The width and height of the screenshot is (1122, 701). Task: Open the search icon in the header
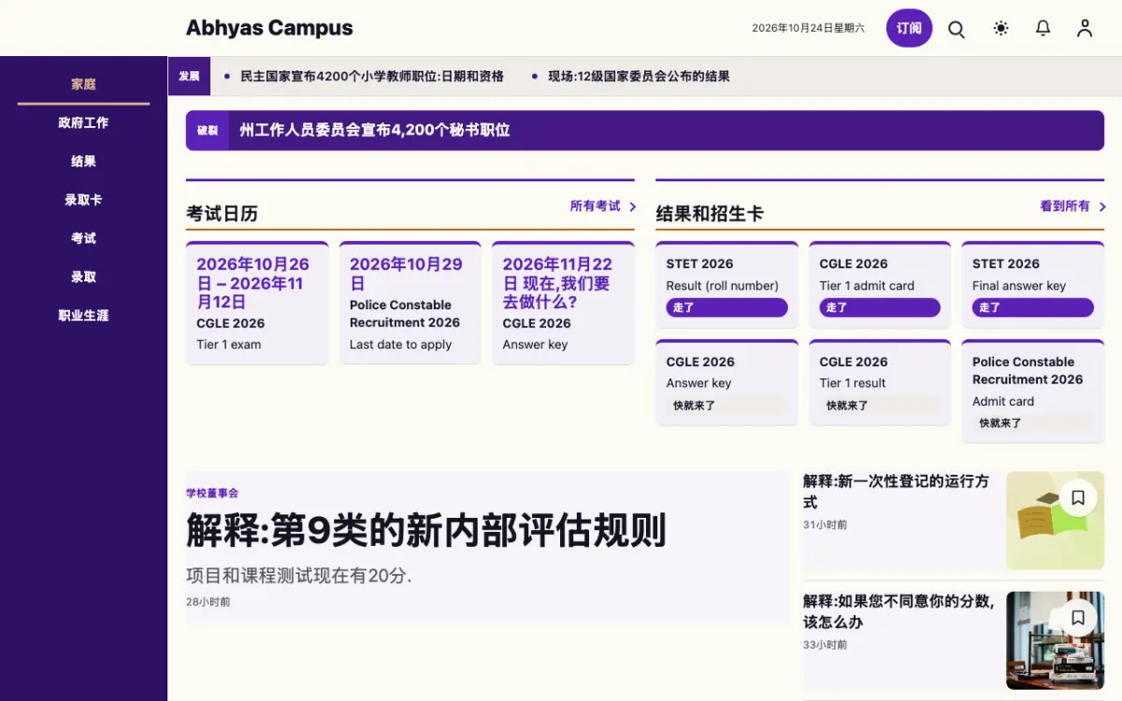(957, 29)
